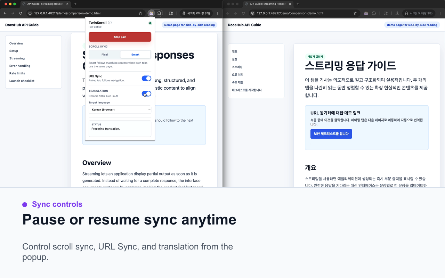This screenshot has width=445, height=278.
Task: Select Pixel scroll sync mode
Action: [x=105, y=55]
